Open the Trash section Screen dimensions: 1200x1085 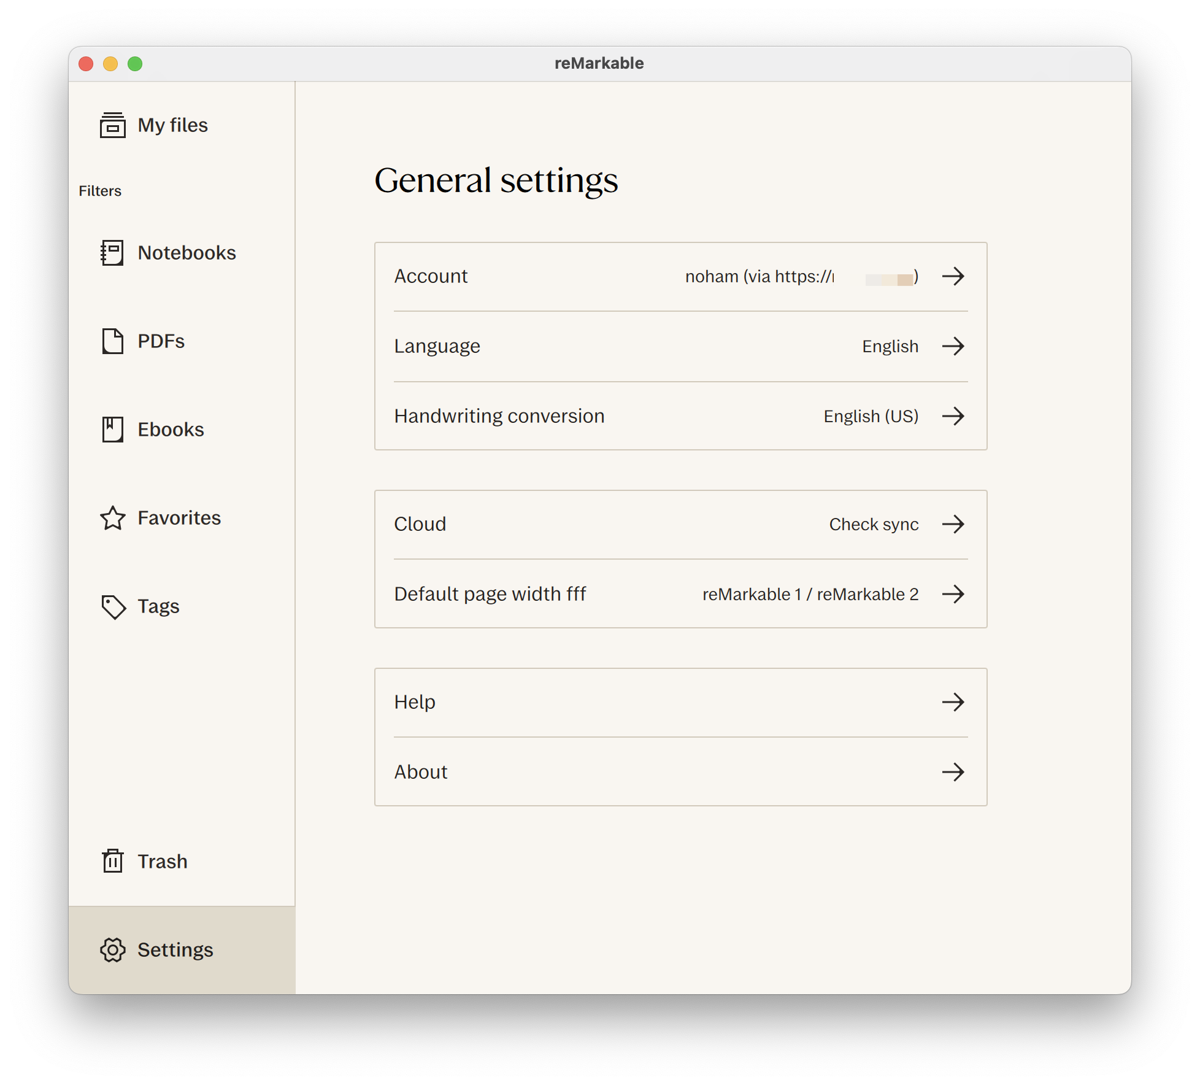point(182,861)
